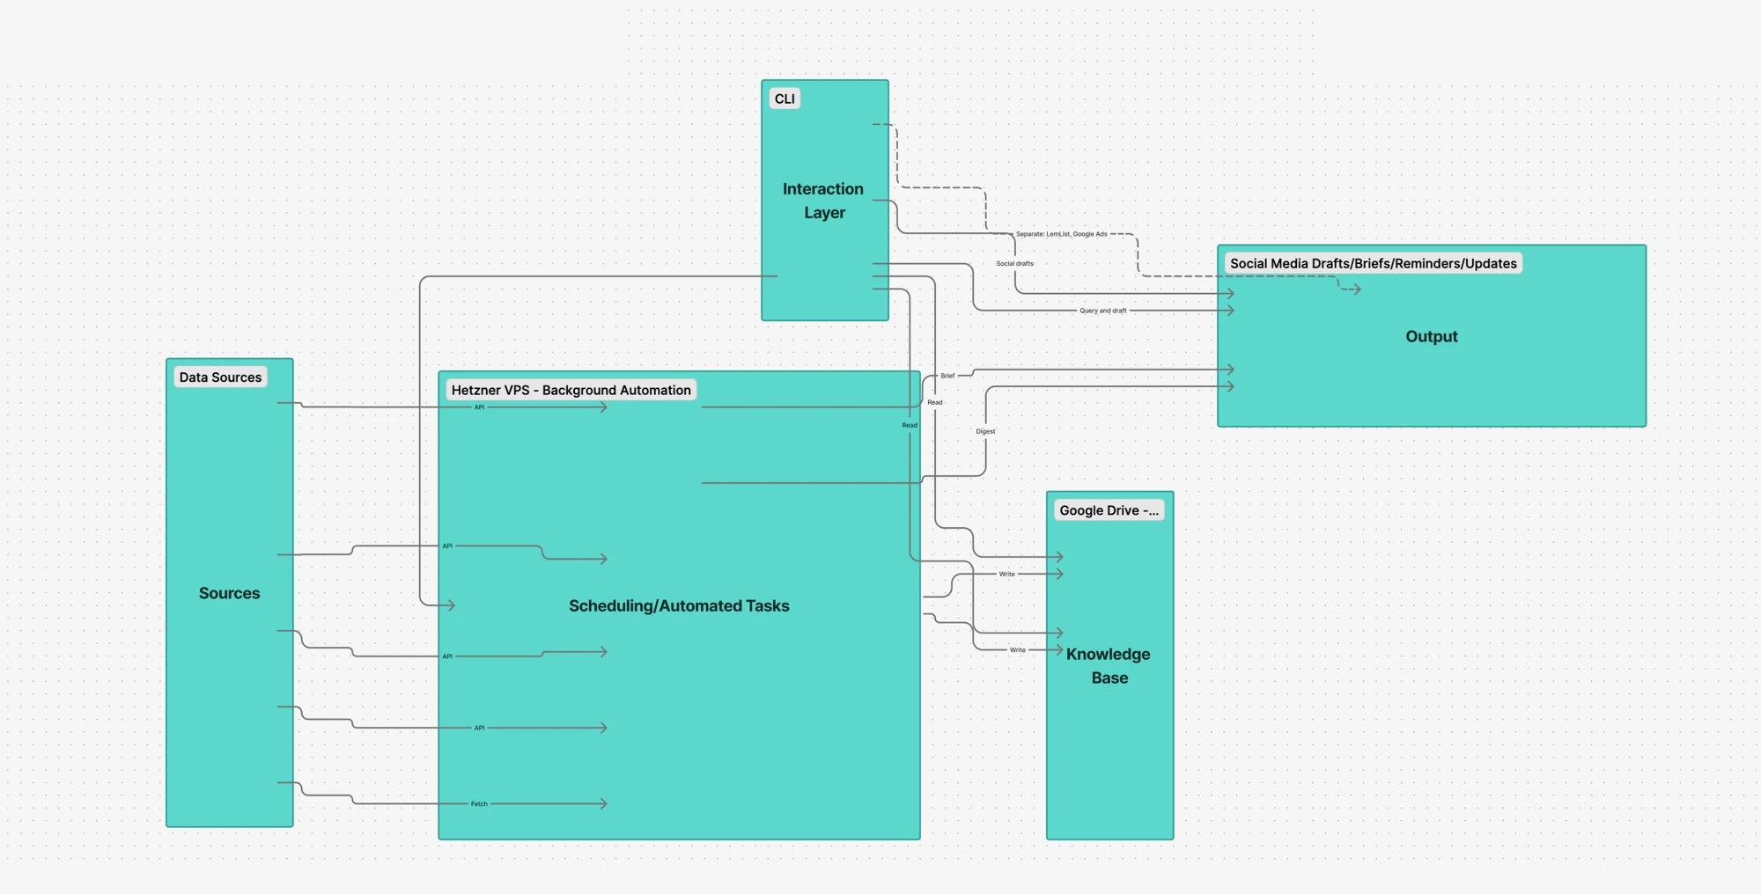Select the Data Sources frame label
1761x894 pixels.
(220, 377)
